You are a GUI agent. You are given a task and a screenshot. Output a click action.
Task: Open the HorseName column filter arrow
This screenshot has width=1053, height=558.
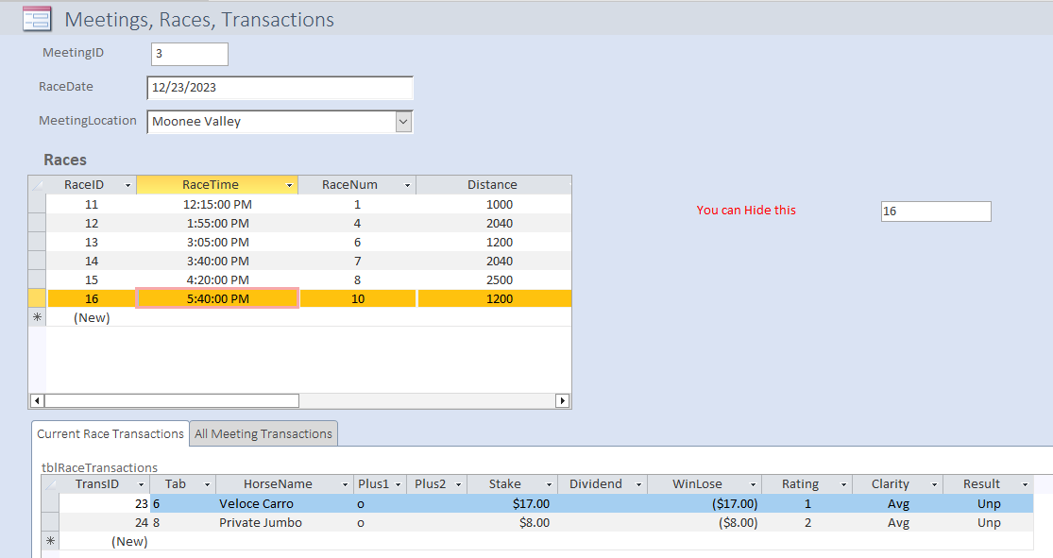(x=346, y=484)
